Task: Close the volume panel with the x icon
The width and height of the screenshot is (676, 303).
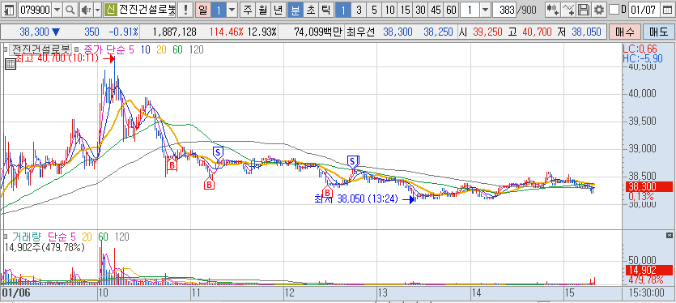Action: pyautogui.click(x=669, y=235)
